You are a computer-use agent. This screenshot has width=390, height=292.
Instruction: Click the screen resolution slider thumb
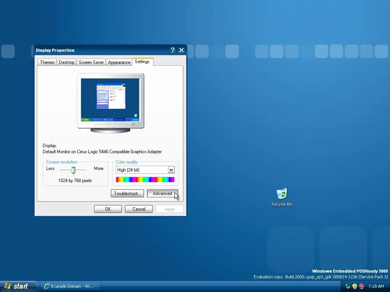click(x=73, y=170)
